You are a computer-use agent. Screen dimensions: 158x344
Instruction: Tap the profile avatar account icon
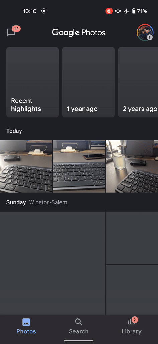[x=145, y=33]
